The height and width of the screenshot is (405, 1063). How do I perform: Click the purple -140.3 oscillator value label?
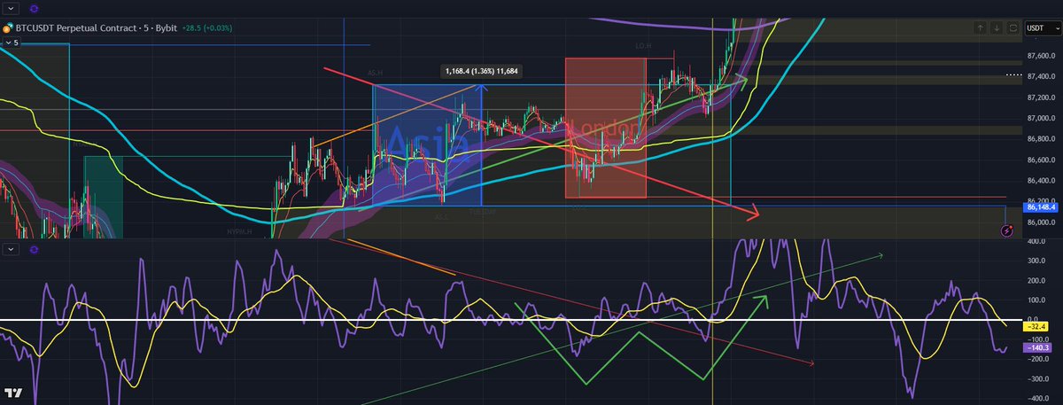point(1038,347)
